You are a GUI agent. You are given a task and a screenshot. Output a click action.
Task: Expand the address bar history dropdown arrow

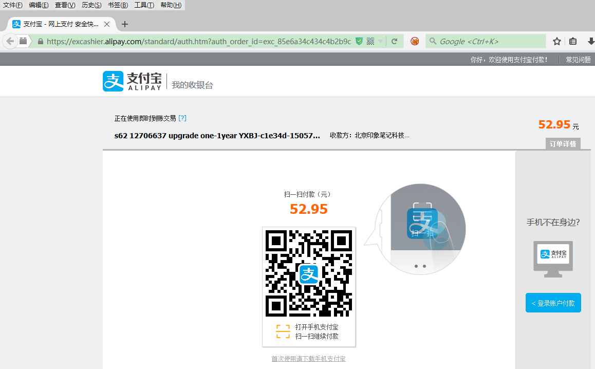[381, 42]
